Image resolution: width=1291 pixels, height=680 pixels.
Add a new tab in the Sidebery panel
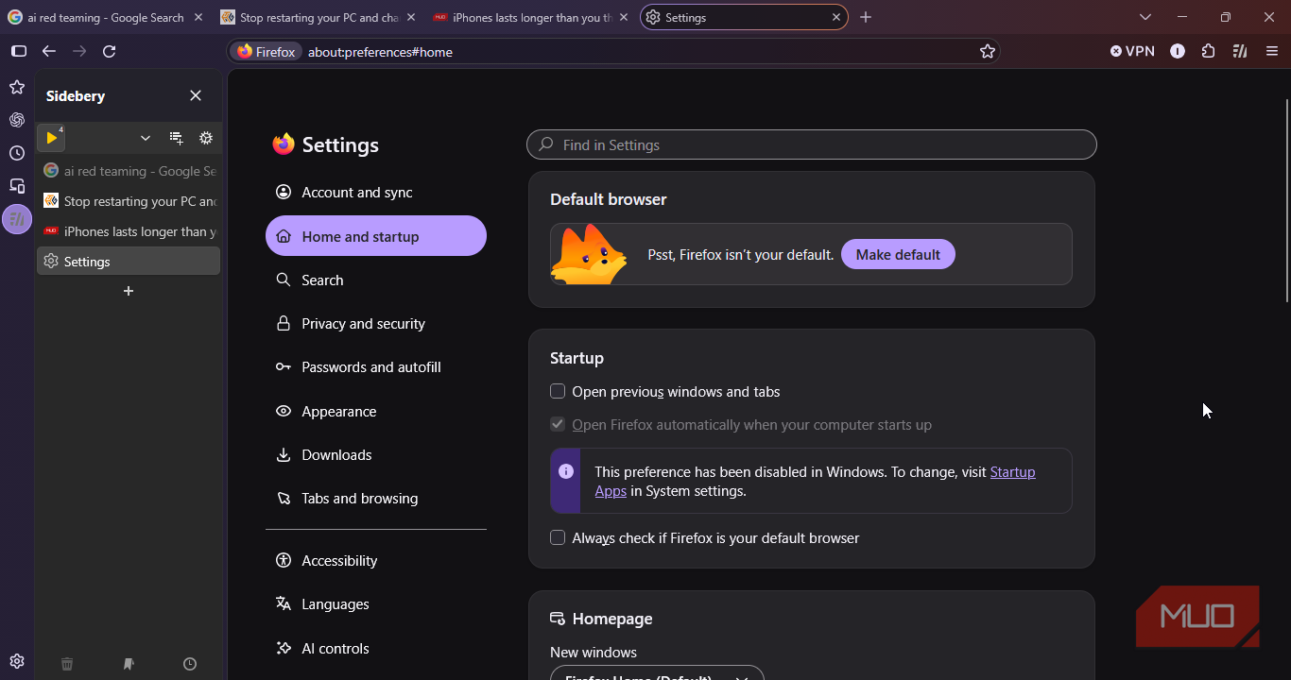[129, 291]
